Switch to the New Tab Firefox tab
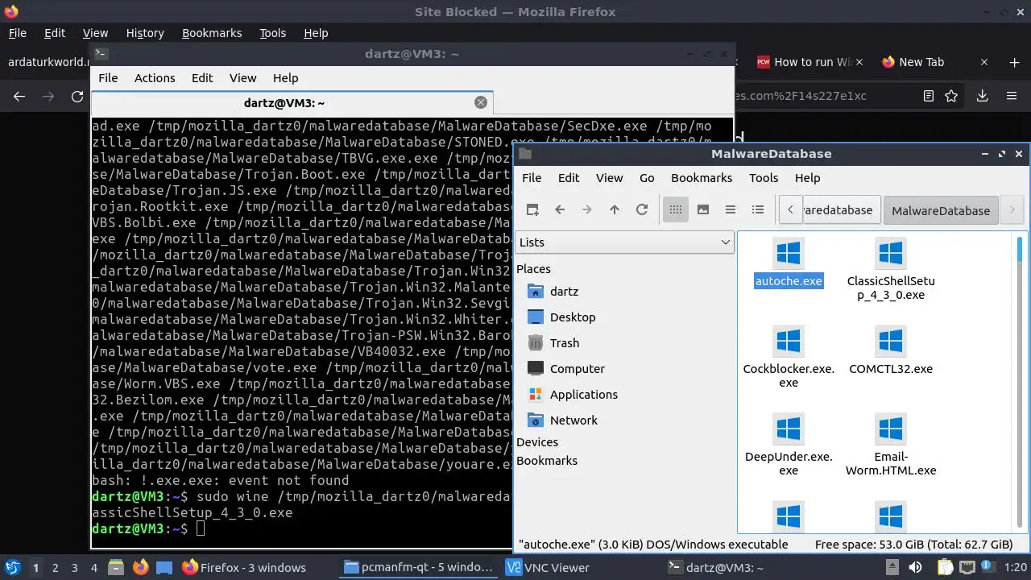1031x580 pixels. (x=921, y=62)
